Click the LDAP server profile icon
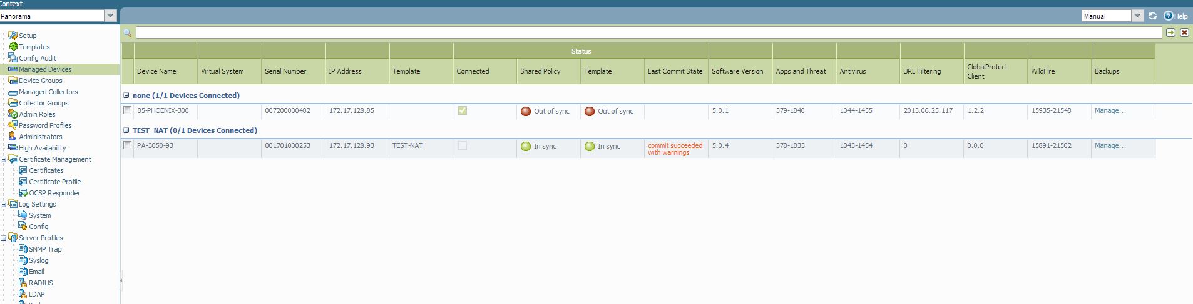This screenshot has height=304, width=1193. (x=23, y=294)
